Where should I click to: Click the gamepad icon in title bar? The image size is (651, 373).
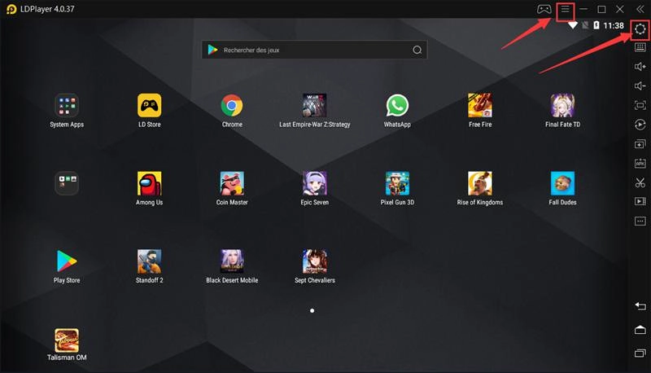point(544,10)
